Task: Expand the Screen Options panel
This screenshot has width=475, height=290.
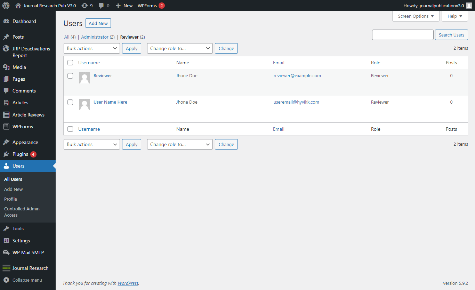Action: [416, 16]
